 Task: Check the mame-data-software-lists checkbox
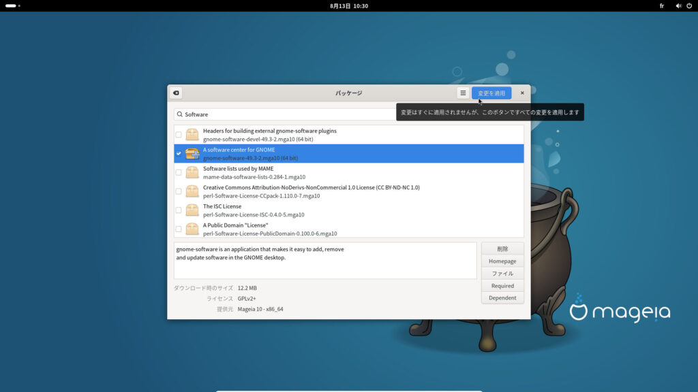179,172
